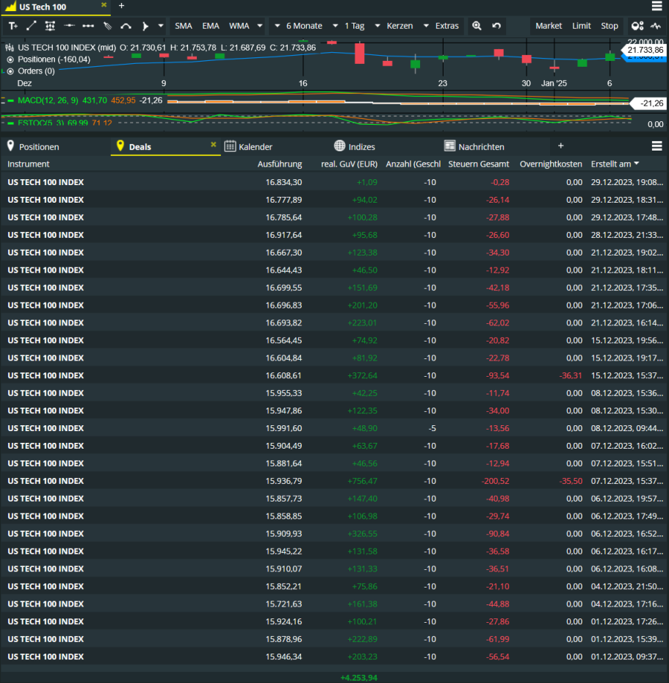Viewport: 669px width, 683px height.
Task: Select the three-point line segment tool
Action: pos(88,26)
